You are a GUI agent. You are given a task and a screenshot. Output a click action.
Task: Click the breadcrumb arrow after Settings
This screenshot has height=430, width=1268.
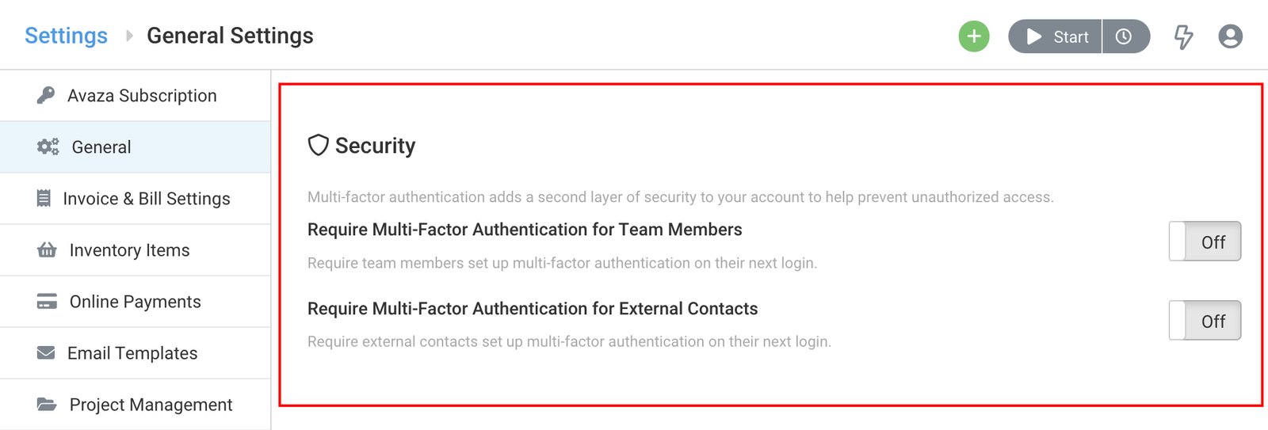tap(129, 36)
